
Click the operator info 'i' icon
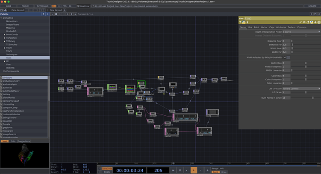point(247,22)
